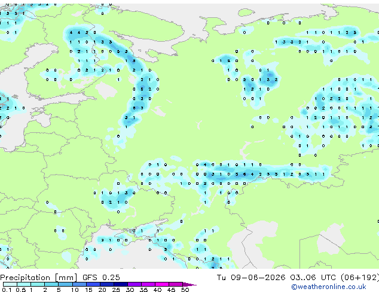Click the 'Tu 09-06-2026' date text

pyautogui.click(x=251, y=277)
